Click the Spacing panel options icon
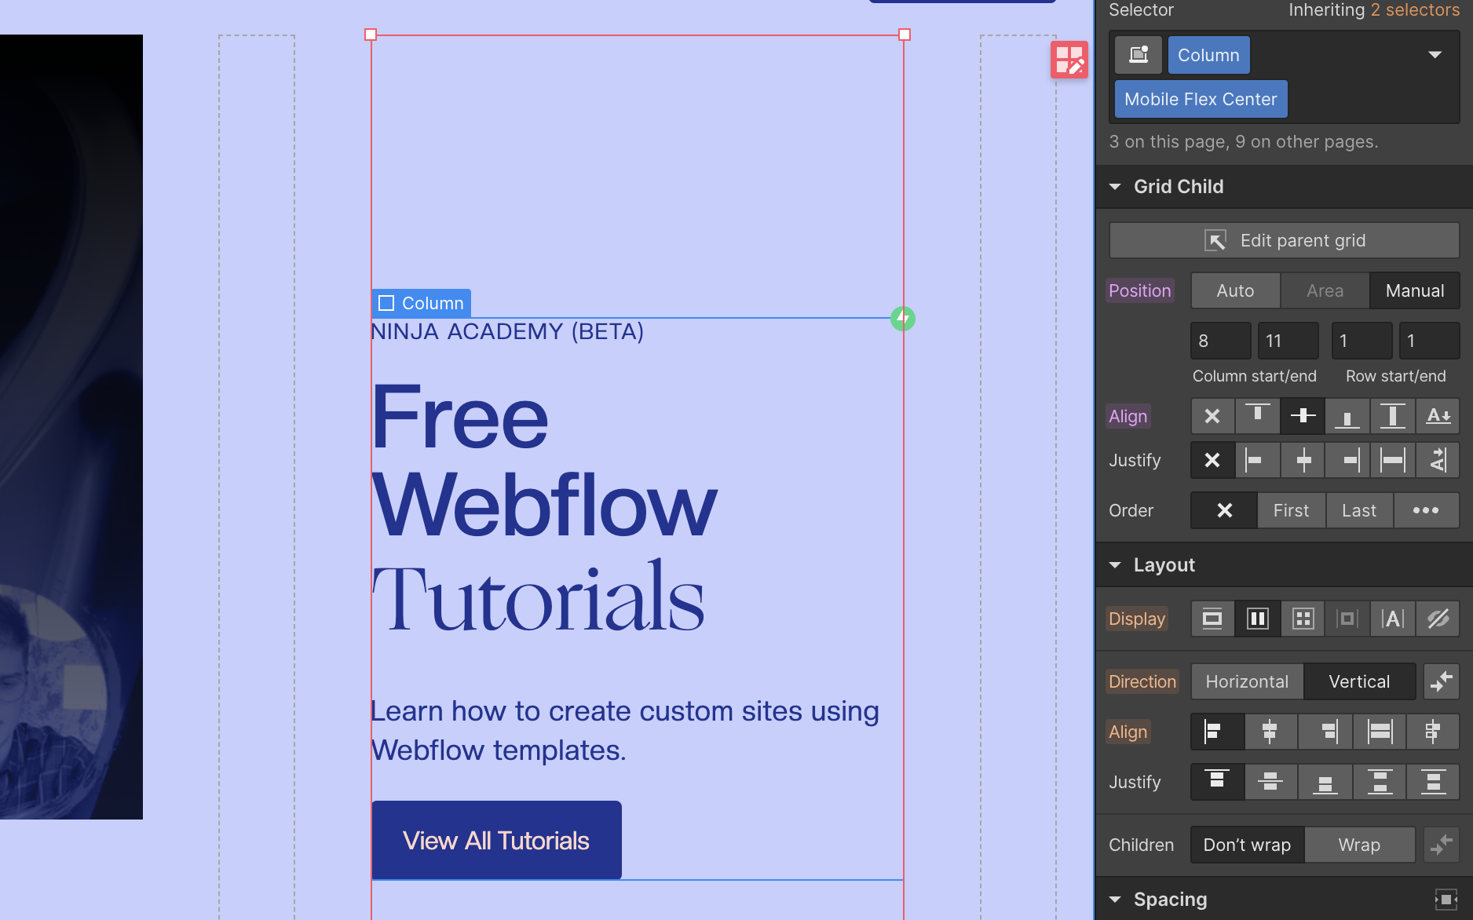 [1446, 900]
